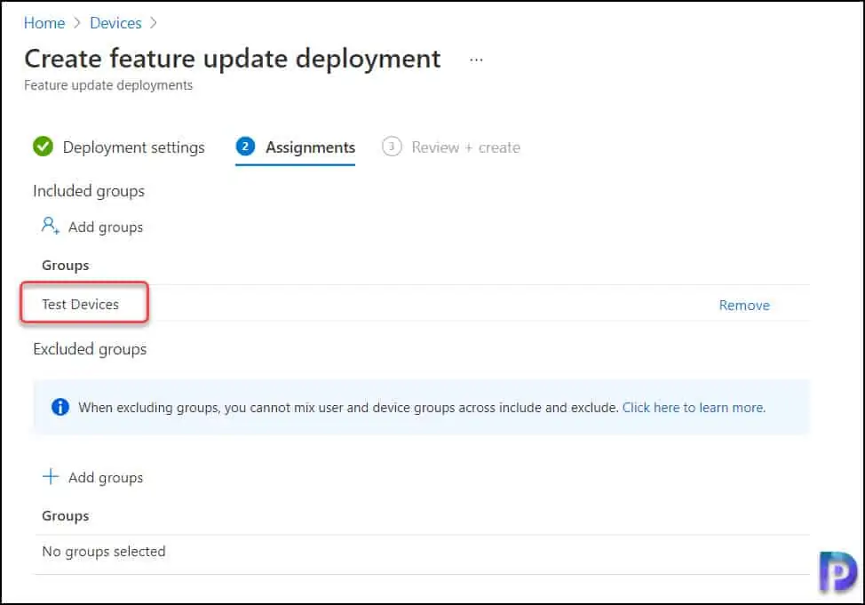The image size is (865, 605).
Task: Click the step 2 number badge
Action: pyautogui.click(x=245, y=147)
